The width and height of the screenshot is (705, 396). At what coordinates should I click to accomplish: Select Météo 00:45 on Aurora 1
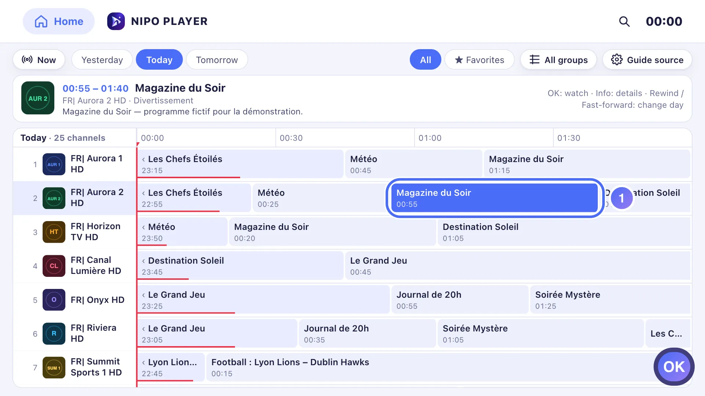(414, 164)
